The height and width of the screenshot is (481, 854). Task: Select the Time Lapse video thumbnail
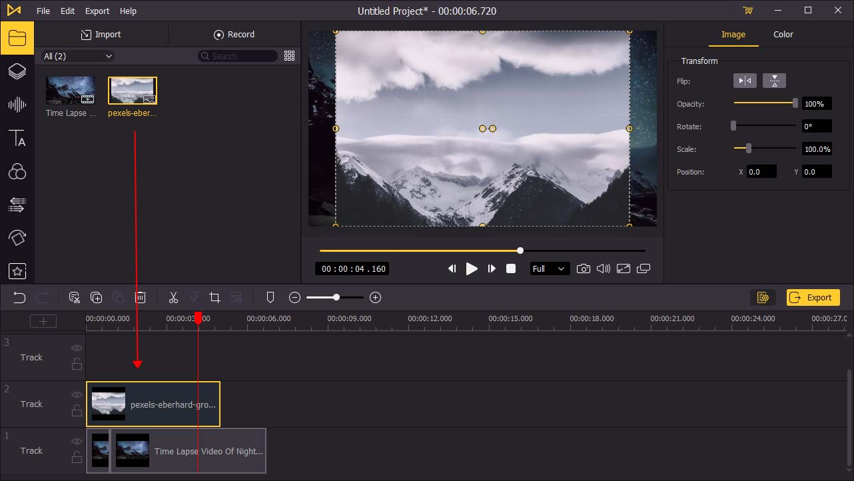point(71,90)
